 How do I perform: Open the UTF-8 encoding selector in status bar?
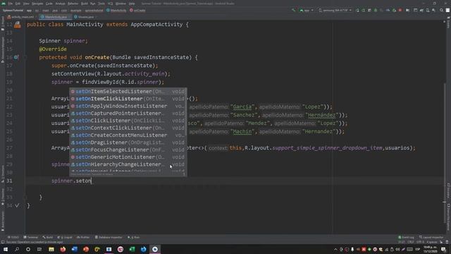[420, 242]
